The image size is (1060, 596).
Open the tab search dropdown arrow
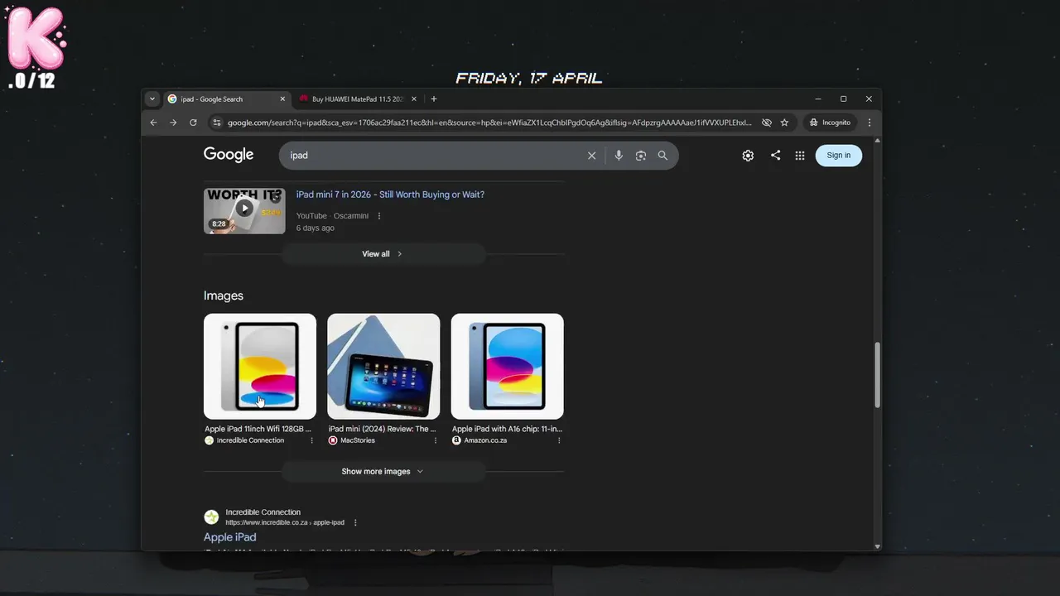pyautogui.click(x=152, y=99)
